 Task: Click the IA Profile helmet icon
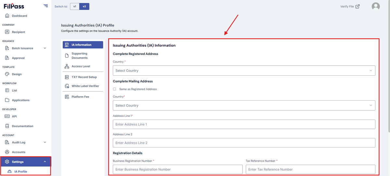(x=9, y=171)
